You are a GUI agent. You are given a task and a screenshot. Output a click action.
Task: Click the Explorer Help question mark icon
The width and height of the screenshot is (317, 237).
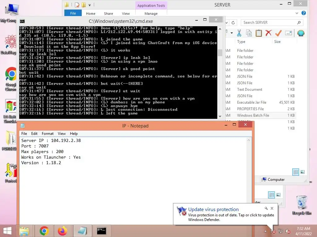tap(303, 13)
